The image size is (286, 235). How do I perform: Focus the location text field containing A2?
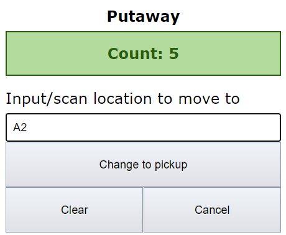[x=143, y=127]
